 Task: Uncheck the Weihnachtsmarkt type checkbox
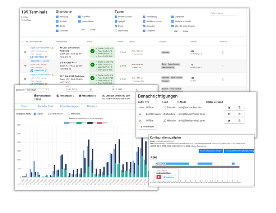(x=172, y=21)
